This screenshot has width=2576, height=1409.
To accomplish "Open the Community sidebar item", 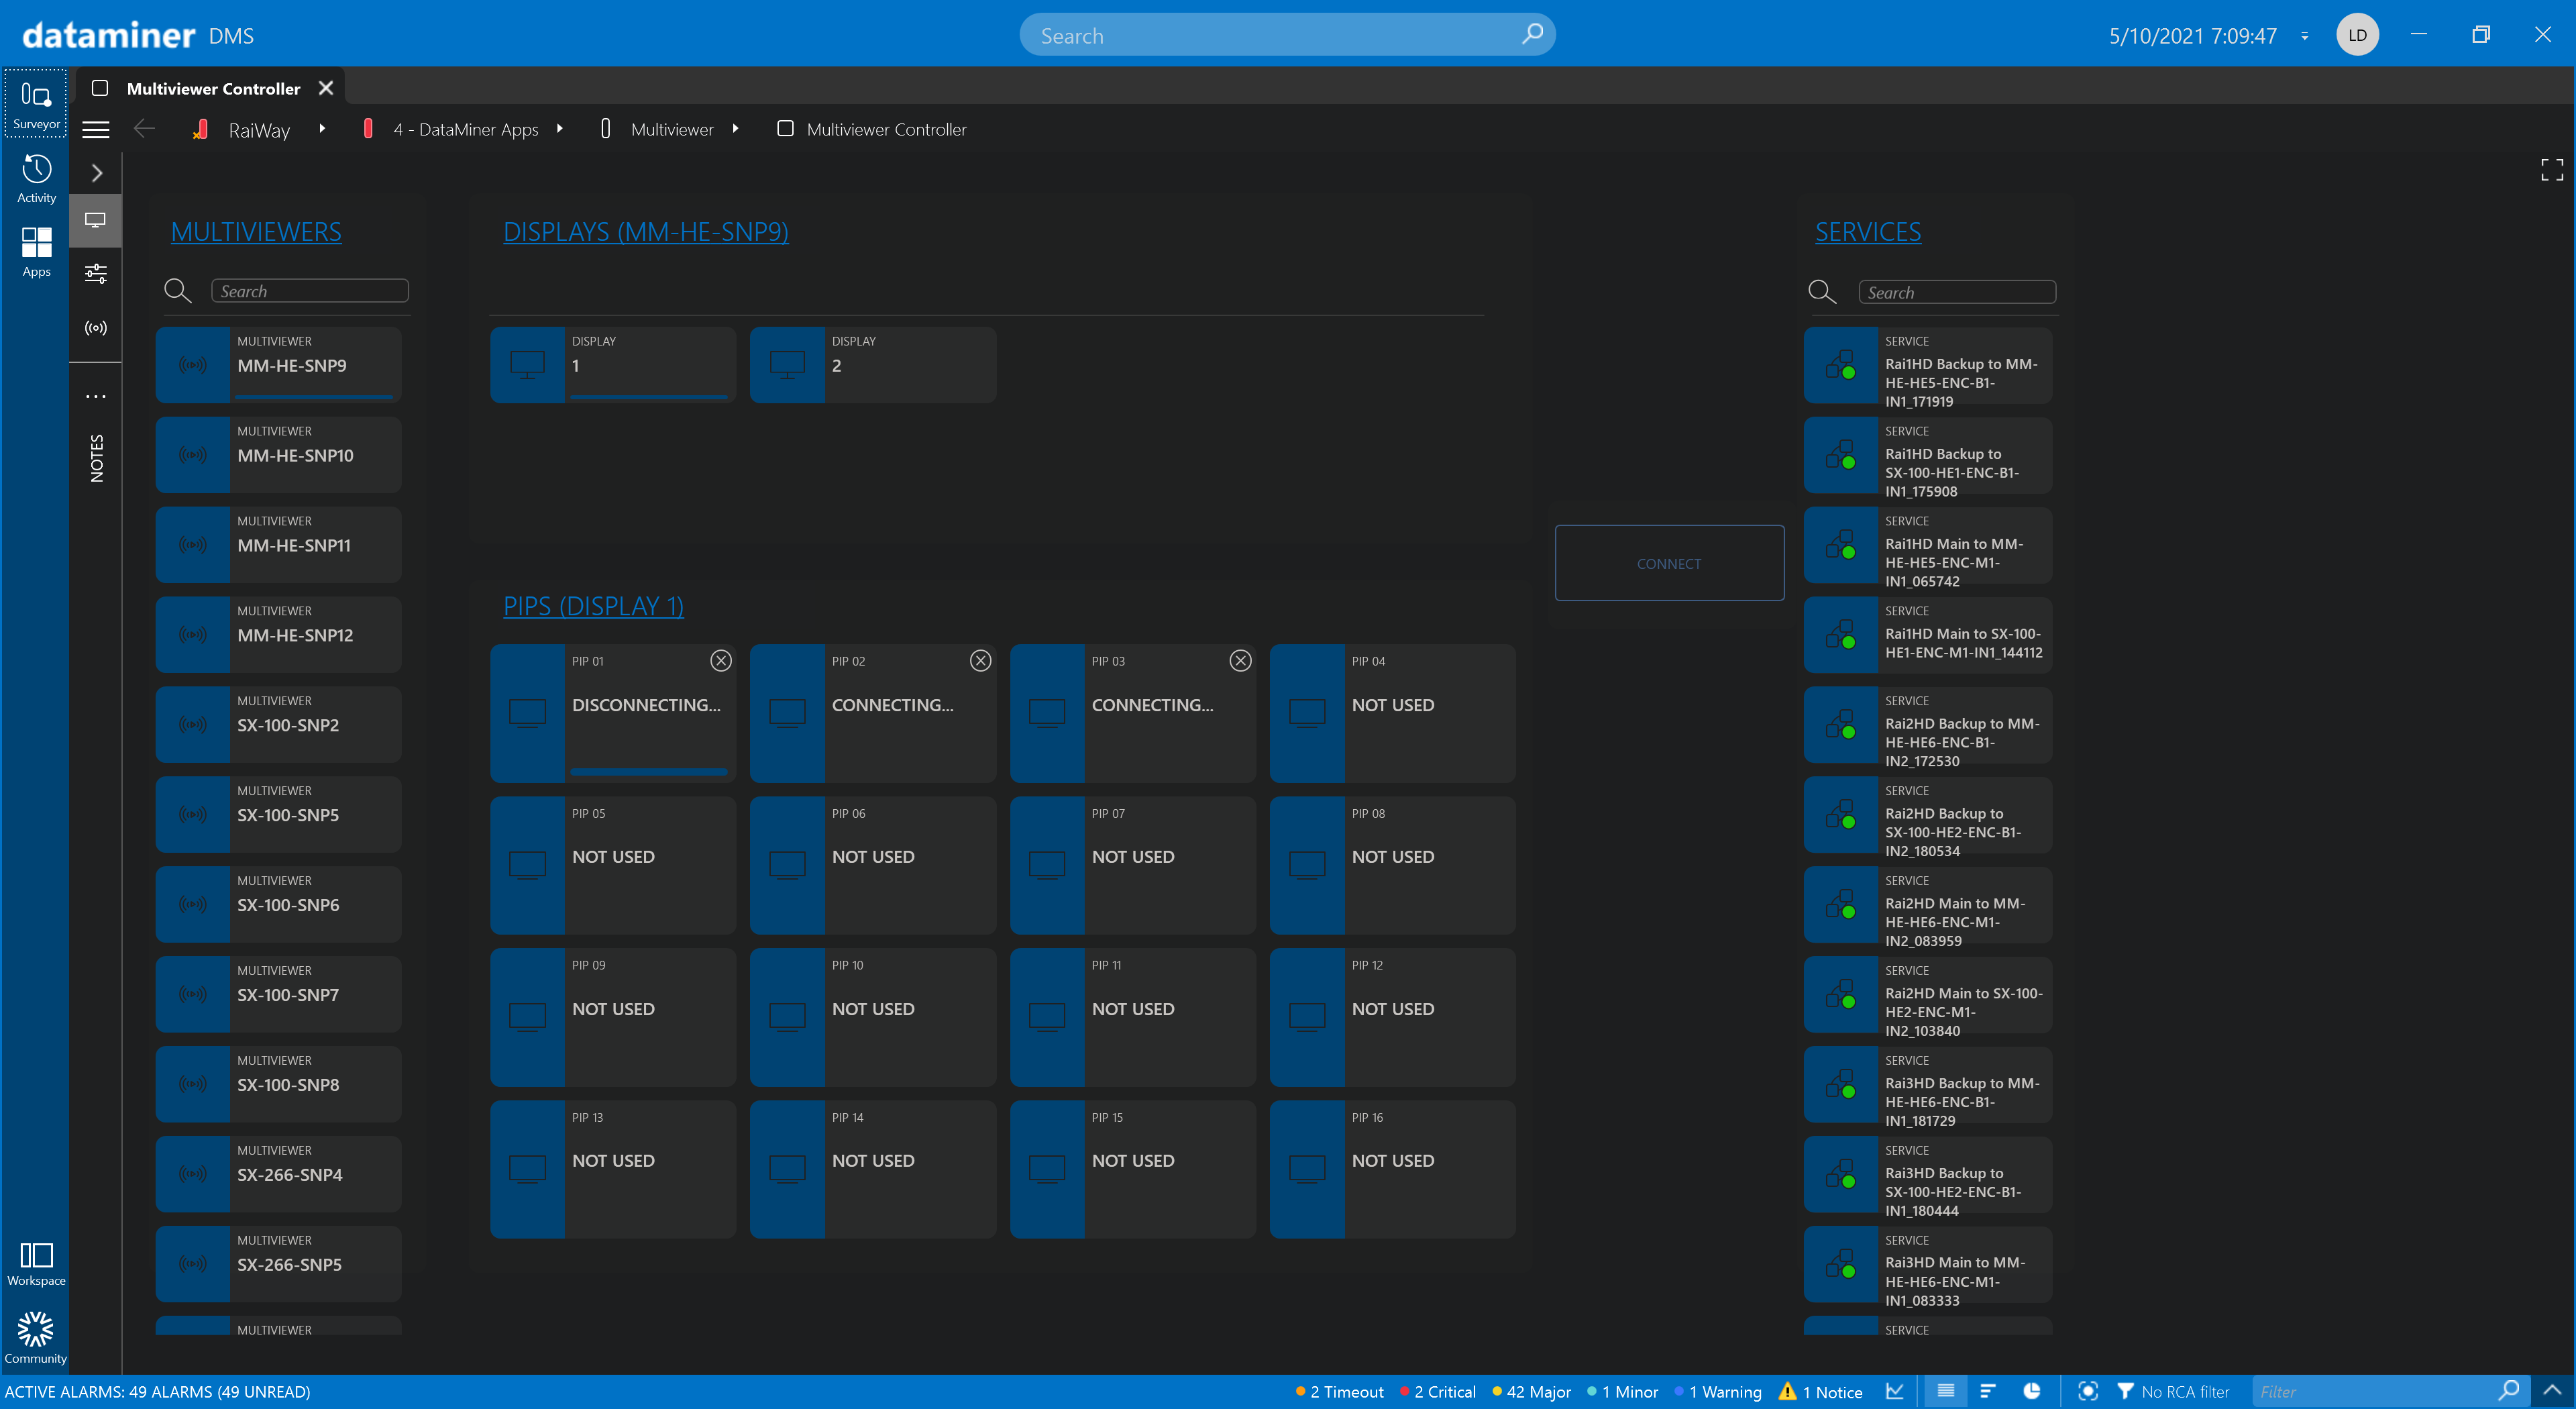I will tap(36, 1337).
